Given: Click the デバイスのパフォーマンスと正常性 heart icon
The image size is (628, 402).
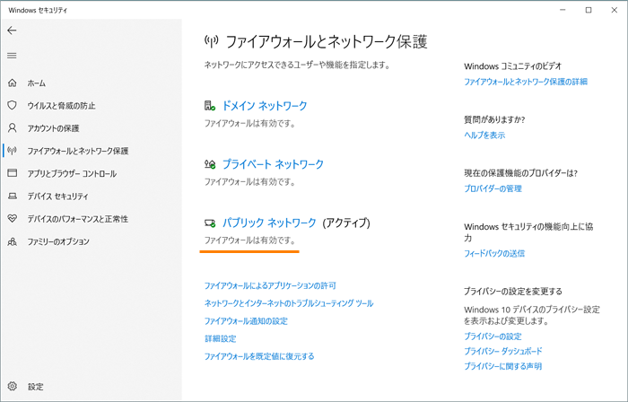Looking at the screenshot, I should point(12,219).
